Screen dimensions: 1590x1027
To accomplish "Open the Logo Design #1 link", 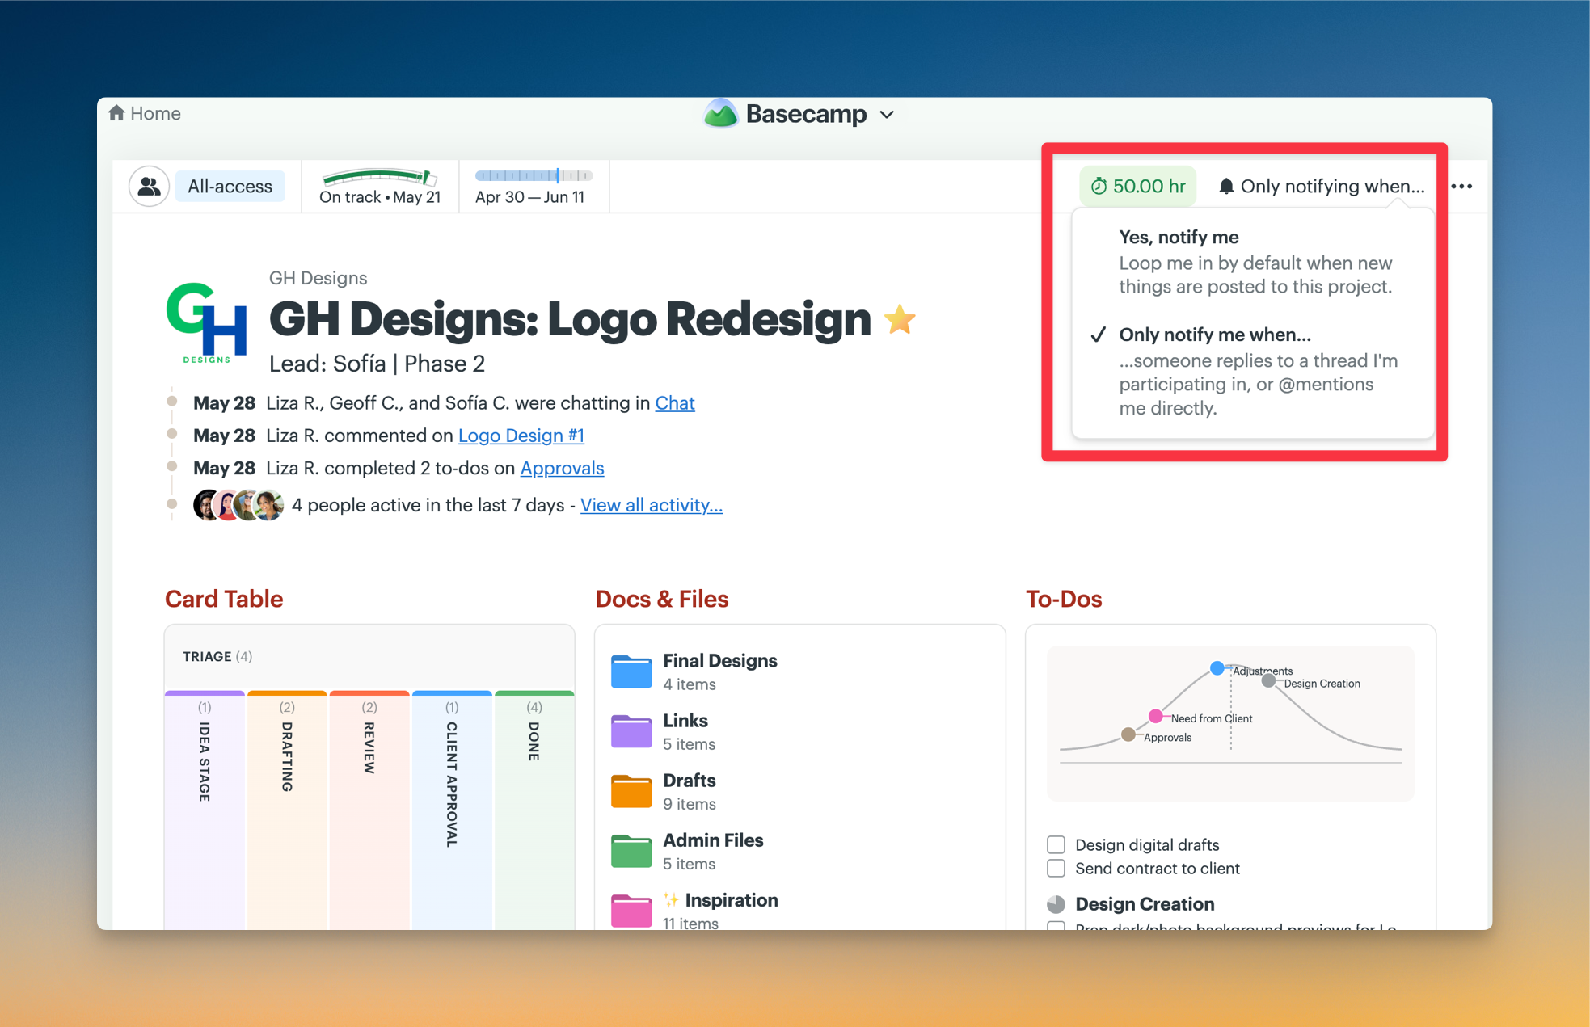I will tap(521, 436).
